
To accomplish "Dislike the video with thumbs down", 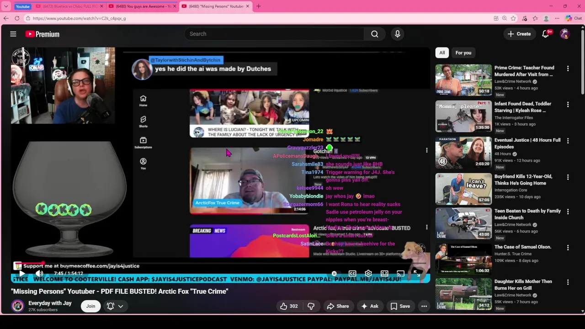I will [x=311, y=306].
